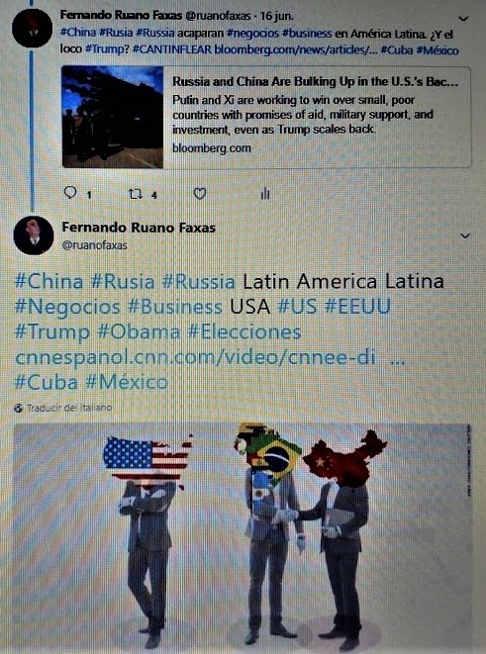The image size is (486, 654).
Task: Like the first tweet with heart icon
Action: [200, 194]
